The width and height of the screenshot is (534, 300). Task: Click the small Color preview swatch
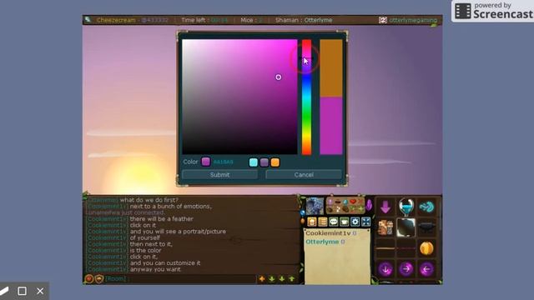pos(206,162)
